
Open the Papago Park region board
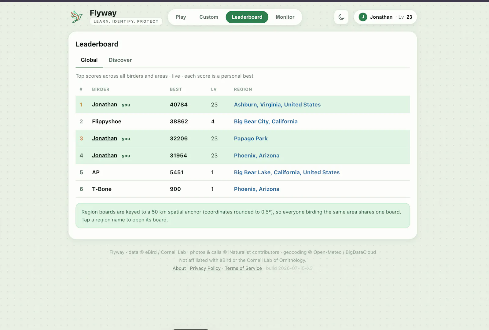click(x=251, y=139)
